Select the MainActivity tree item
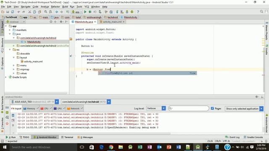This screenshot has width=269, height=151. pyautogui.click(x=34, y=42)
